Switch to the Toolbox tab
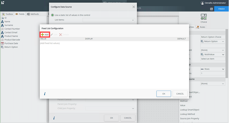Screen dimensions: 229x123 7,14
